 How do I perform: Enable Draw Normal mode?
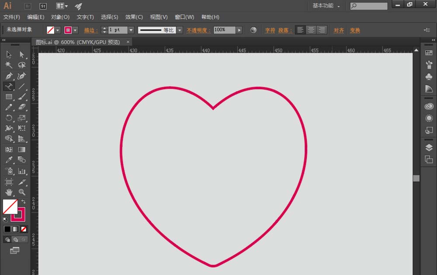tap(7, 240)
